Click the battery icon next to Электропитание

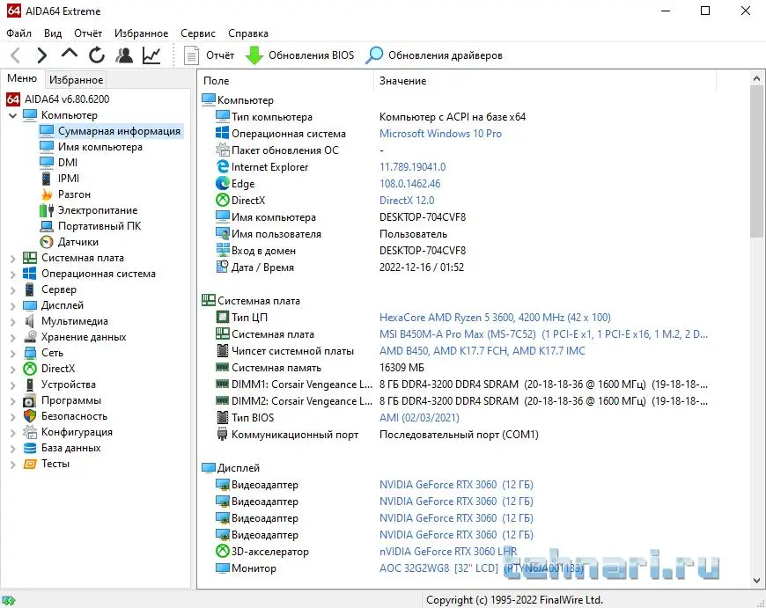pos(47,210)
